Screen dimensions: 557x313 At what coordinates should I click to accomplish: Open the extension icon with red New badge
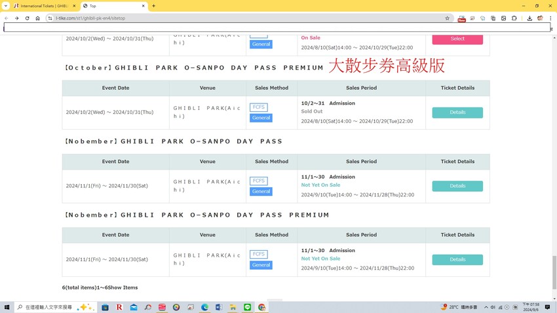(461, 18)
